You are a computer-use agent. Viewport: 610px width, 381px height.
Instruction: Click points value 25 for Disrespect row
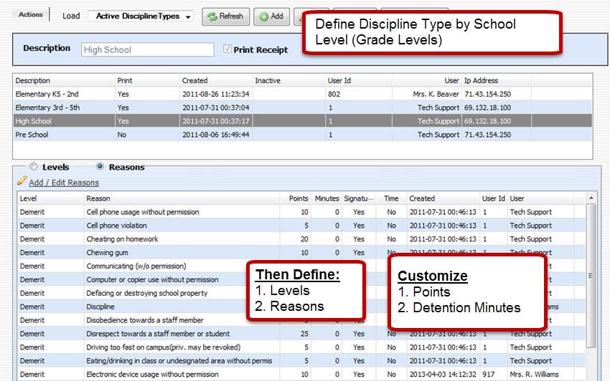click(304, 334)
